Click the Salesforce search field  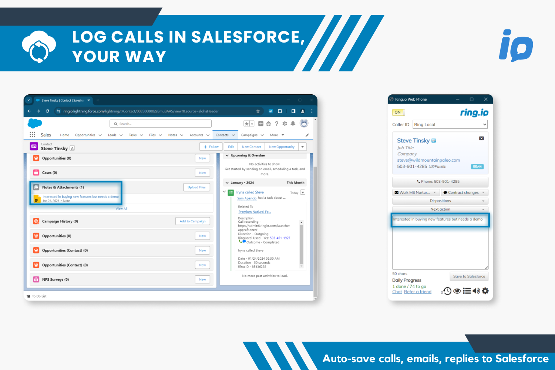coord(161,124)
